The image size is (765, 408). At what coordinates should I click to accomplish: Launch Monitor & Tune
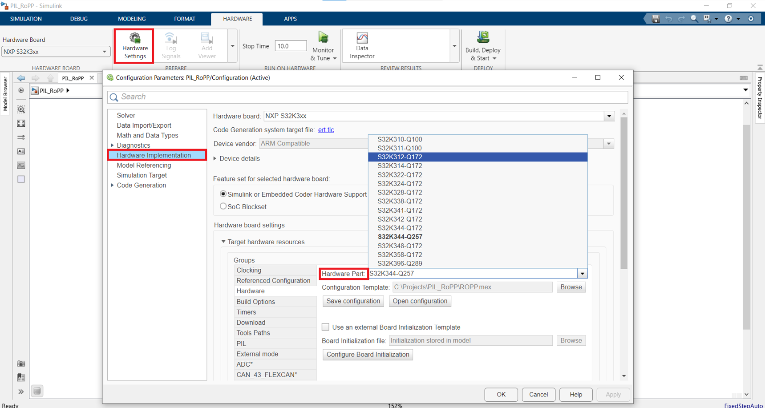tap(323, 45)
